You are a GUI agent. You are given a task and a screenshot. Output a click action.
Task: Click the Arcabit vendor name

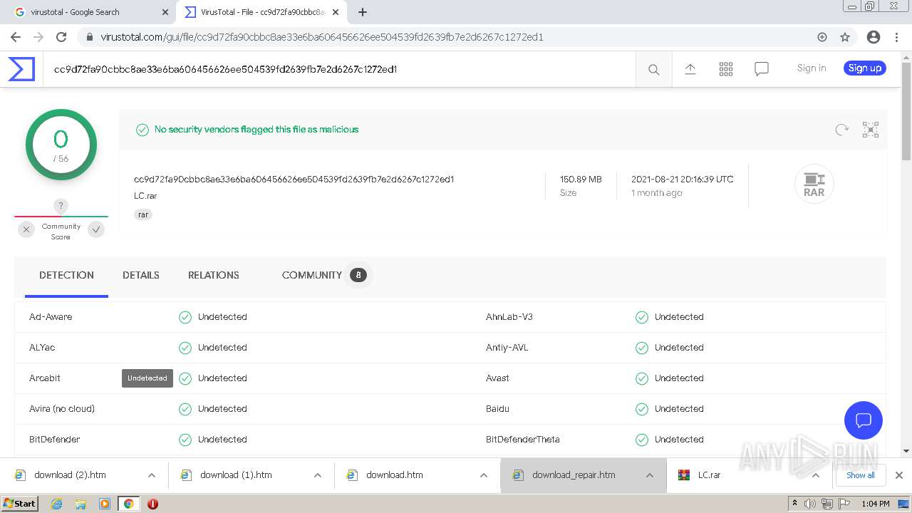(x=45, y=378)
